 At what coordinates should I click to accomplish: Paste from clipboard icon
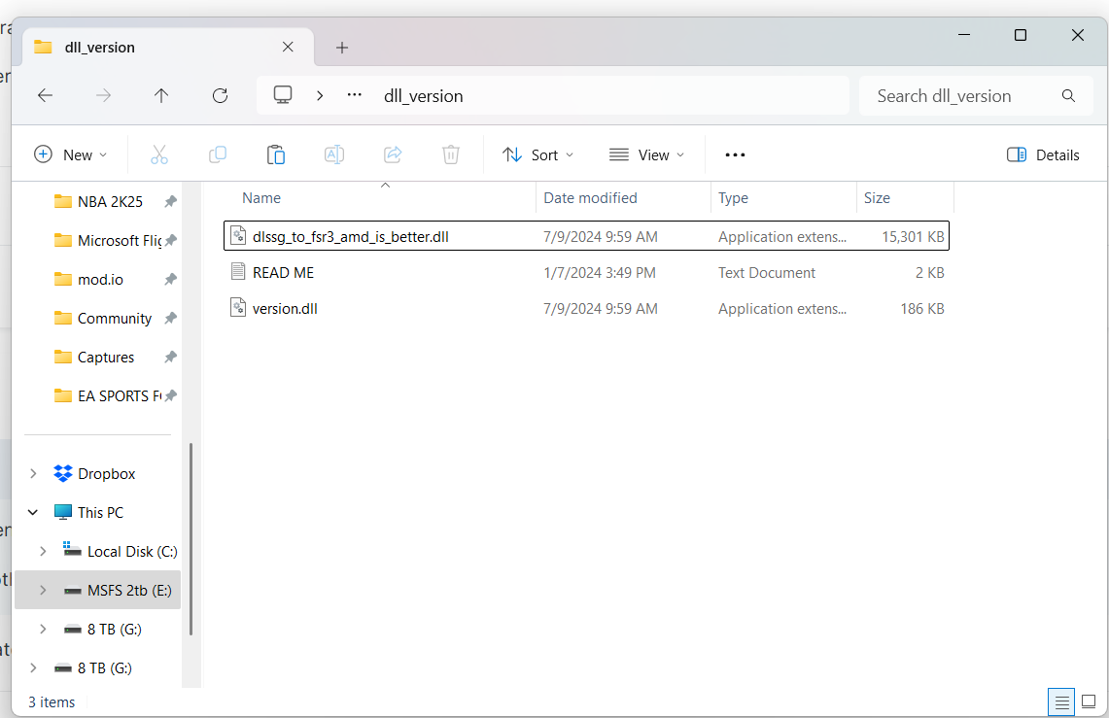tap(276, 154)
